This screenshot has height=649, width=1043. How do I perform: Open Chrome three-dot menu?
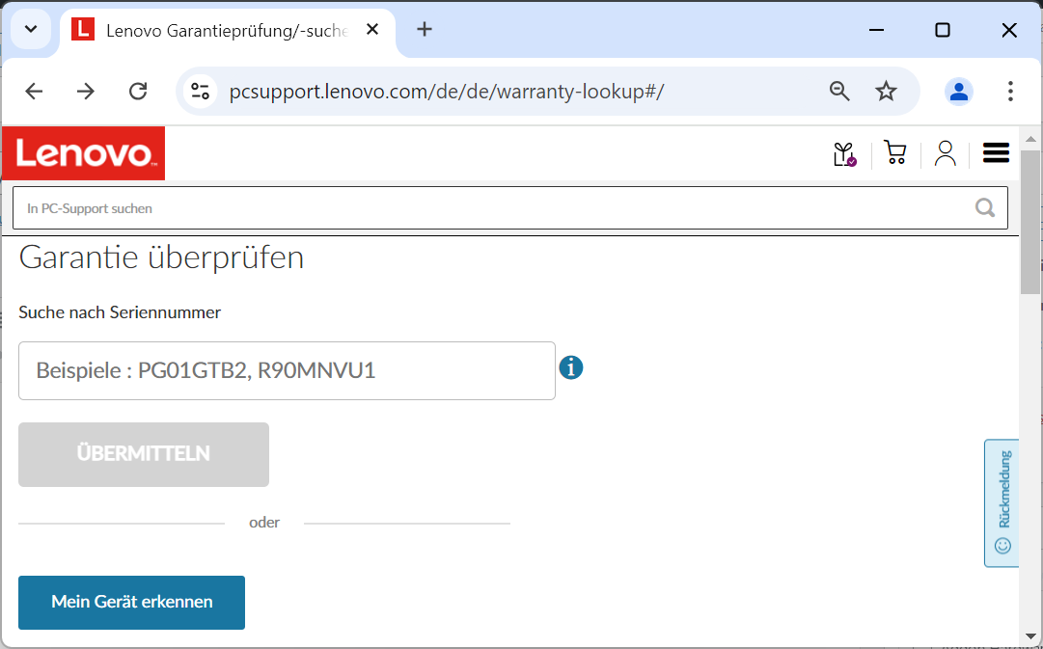pyautogui.click(x=1010, y=91)
